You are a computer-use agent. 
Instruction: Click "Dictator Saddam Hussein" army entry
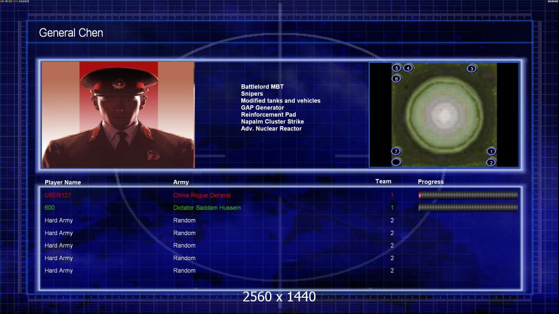click(207, 208)
